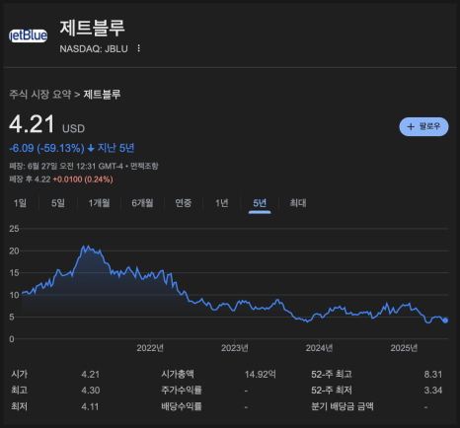
Task: Show the 최대 range tab
Action: [298, 203]
